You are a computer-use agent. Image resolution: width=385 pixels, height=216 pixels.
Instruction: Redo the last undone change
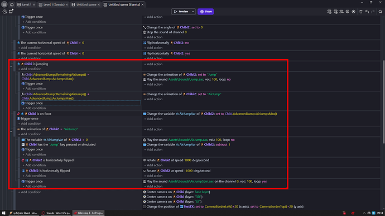coord(373,12)
